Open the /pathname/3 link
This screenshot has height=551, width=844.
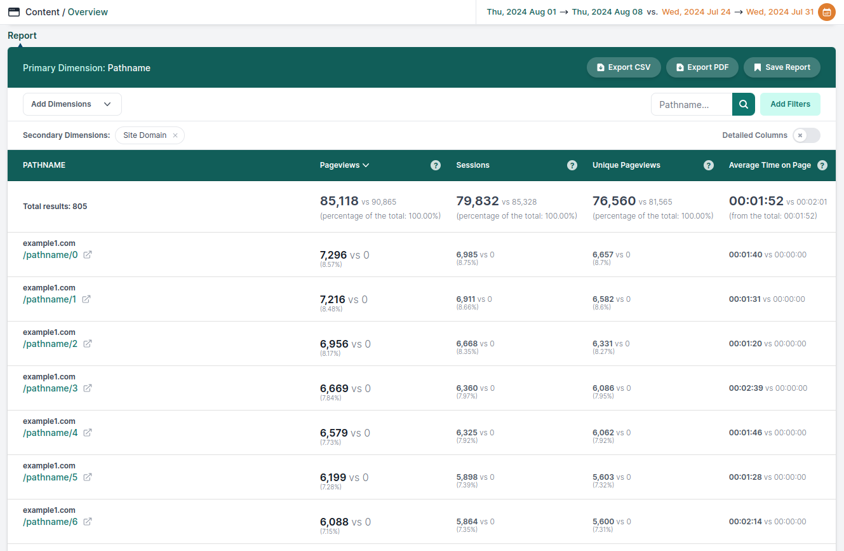(x=50, y=388)
